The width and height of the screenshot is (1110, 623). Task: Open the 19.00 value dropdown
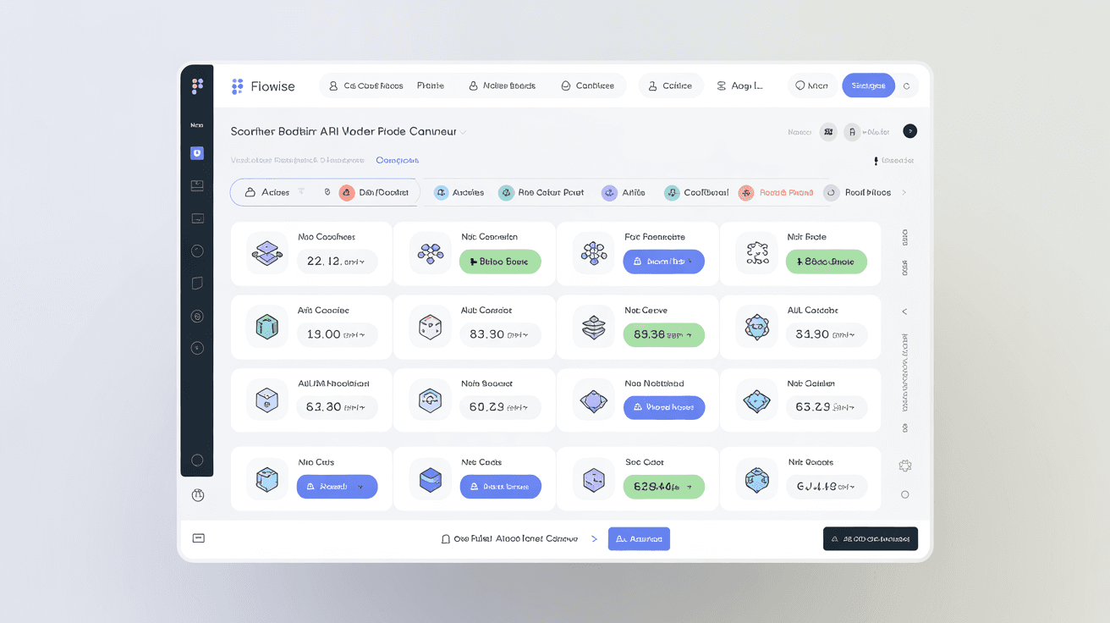pos(338,334)
